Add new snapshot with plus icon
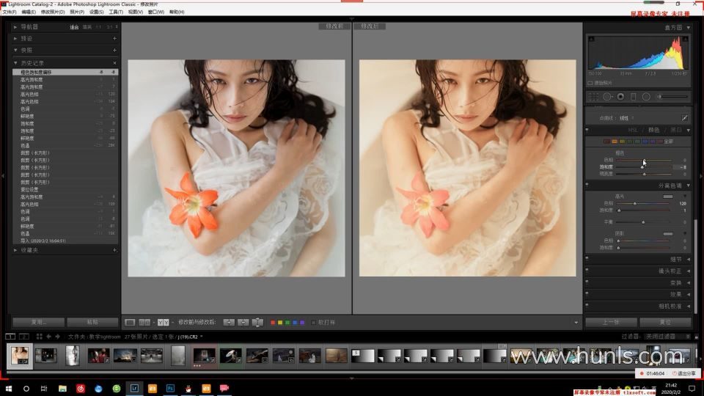This screenshot has height=396, width=704. click(x=114, y=51)
